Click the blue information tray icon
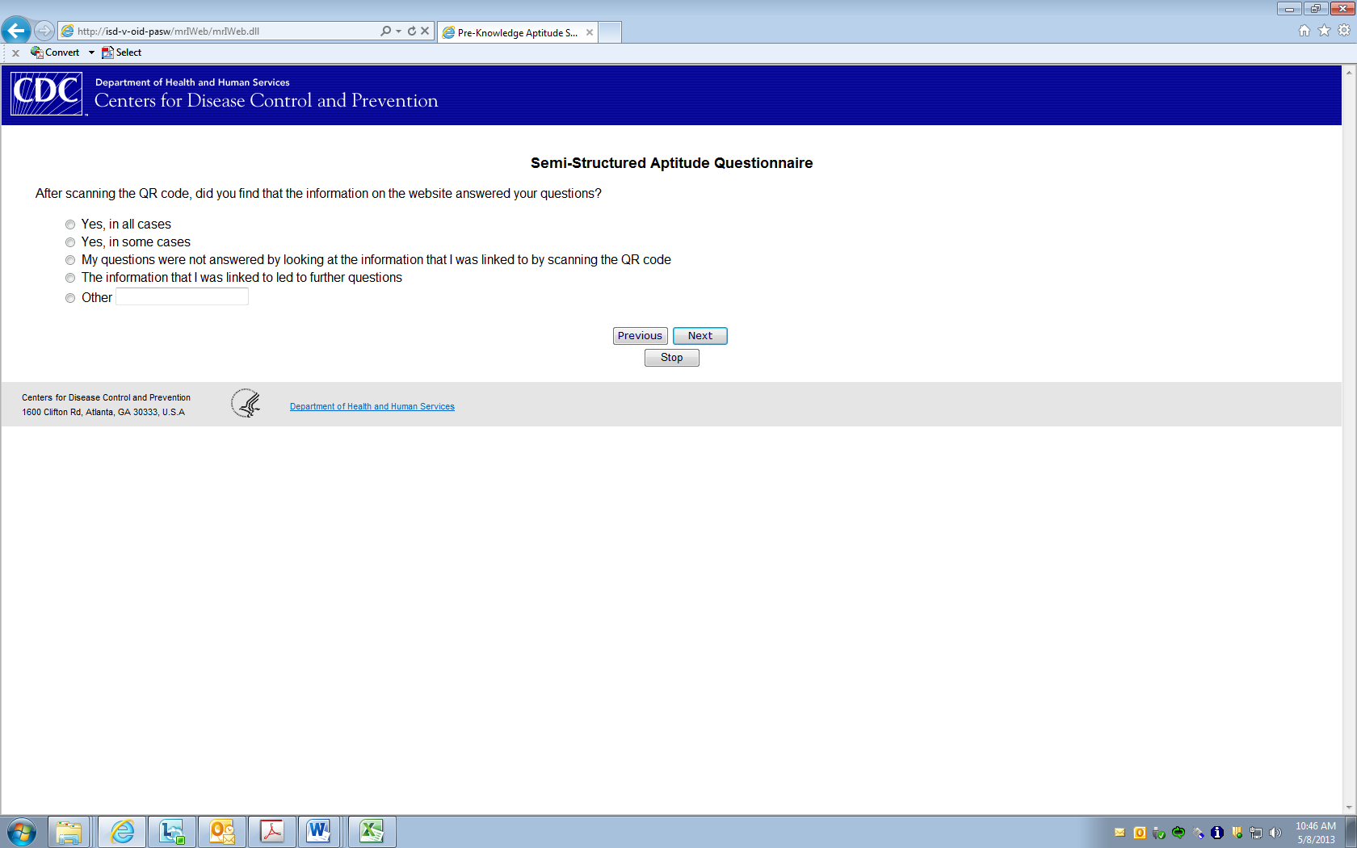1357x848 pixels. [1217, 833]
